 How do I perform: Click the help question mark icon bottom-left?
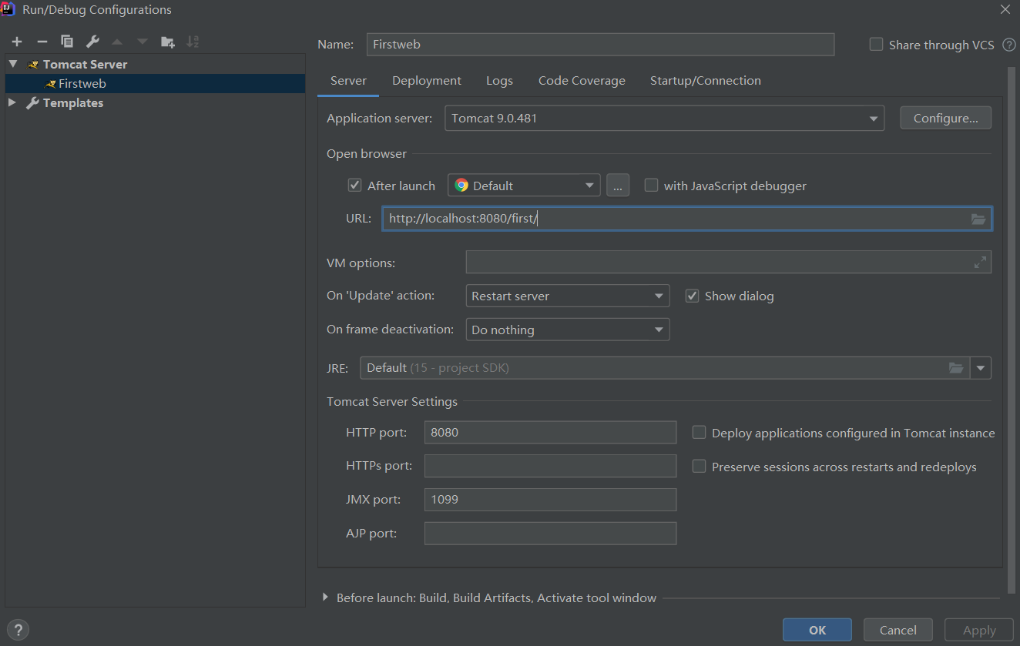[18, 629]
